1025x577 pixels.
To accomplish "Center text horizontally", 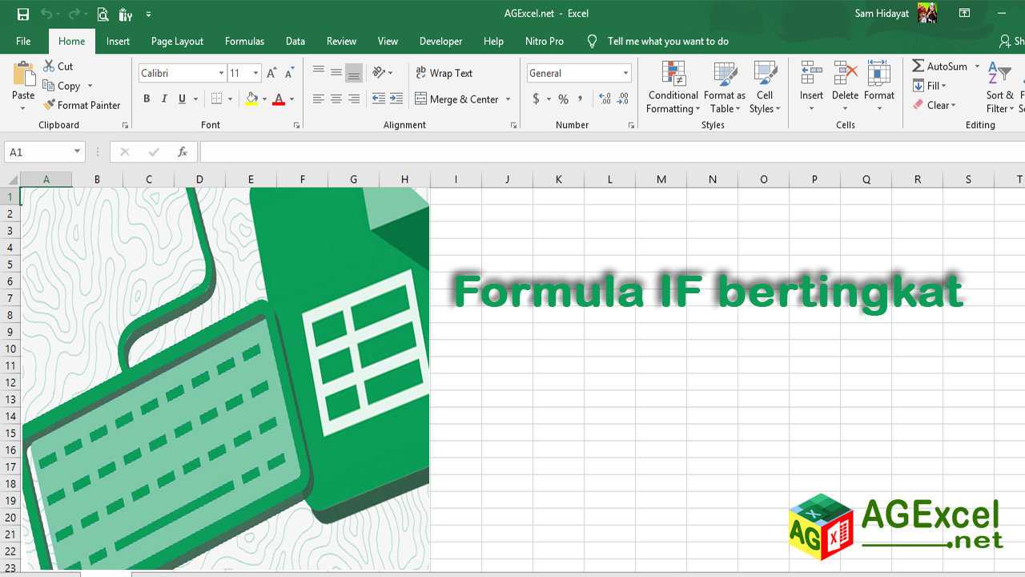I will pyautogui.click(x=336, y=99).
